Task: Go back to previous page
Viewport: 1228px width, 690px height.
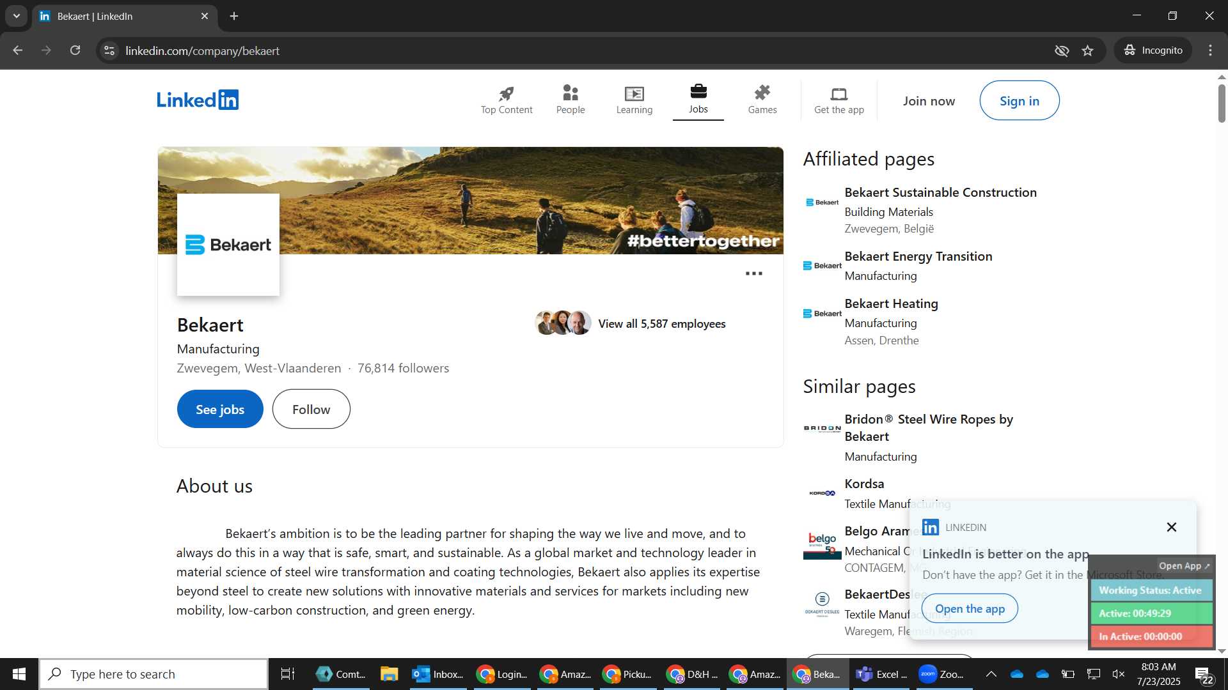Action: pyautogui.click(x=17, y=50)
